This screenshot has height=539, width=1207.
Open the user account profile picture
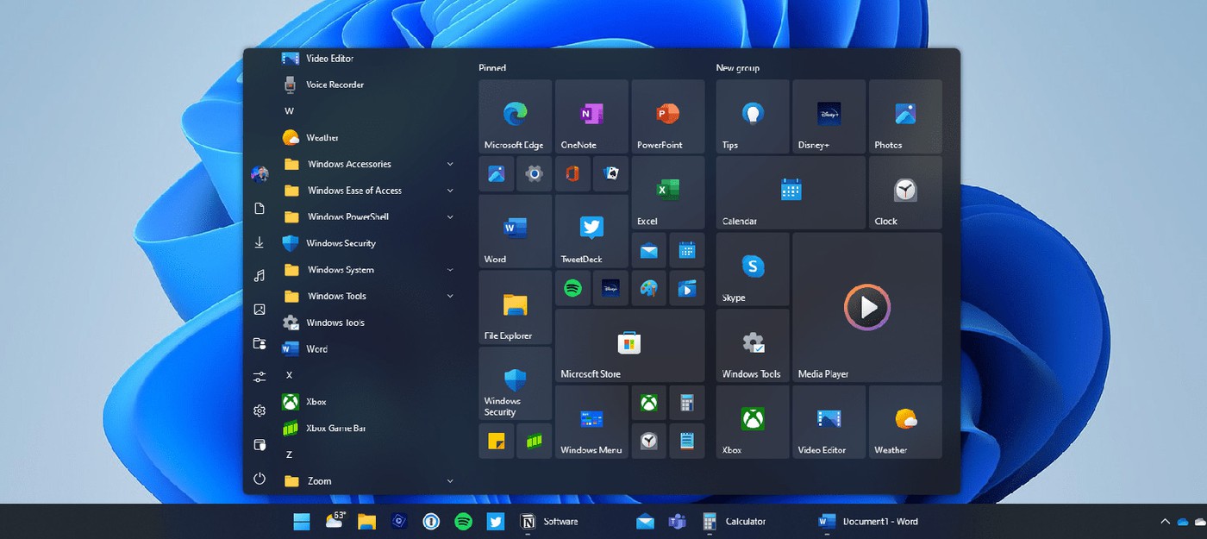point(259,172)
